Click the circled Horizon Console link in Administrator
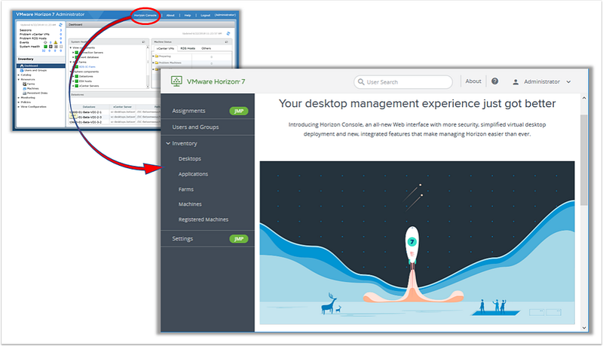The height and width of the screenshot is (346, 603). 145,15
